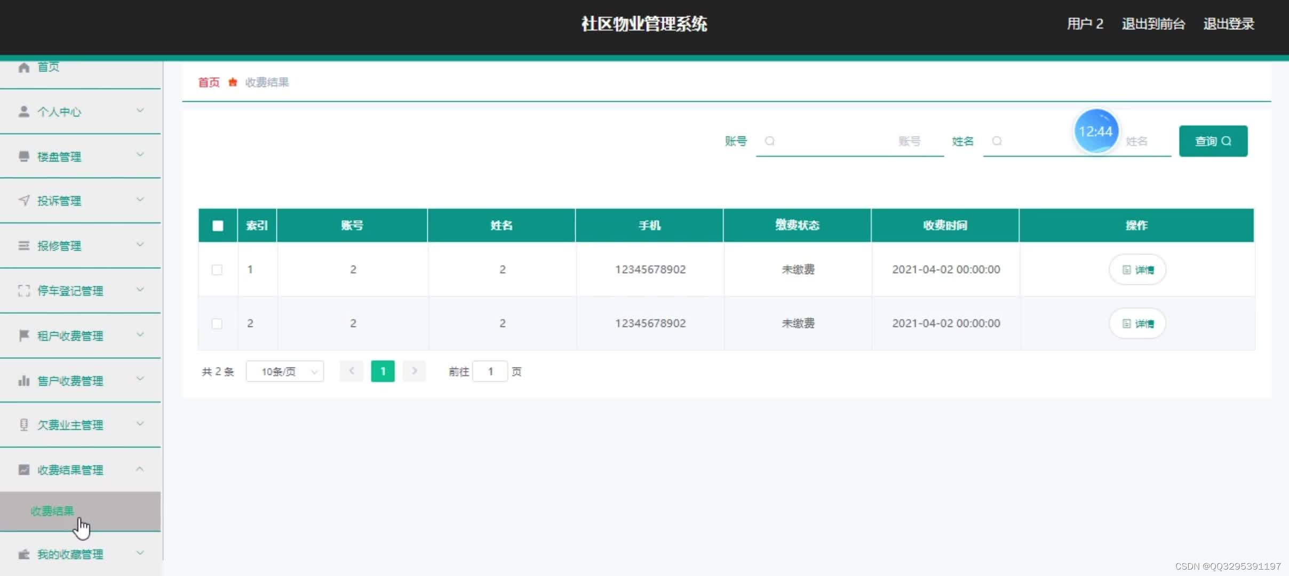This screenshot has height=576, width=1289.
Task: Check the checkbox for row index 2
Action: point(217,324)
